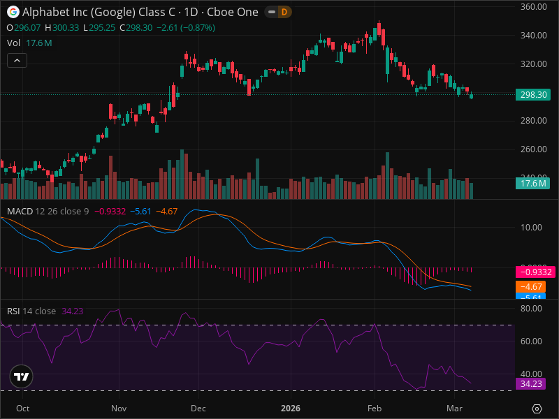This screenshot has height=419, width=559.
Task: Click the Dec label on the time axis
Action: click(198, 409)
